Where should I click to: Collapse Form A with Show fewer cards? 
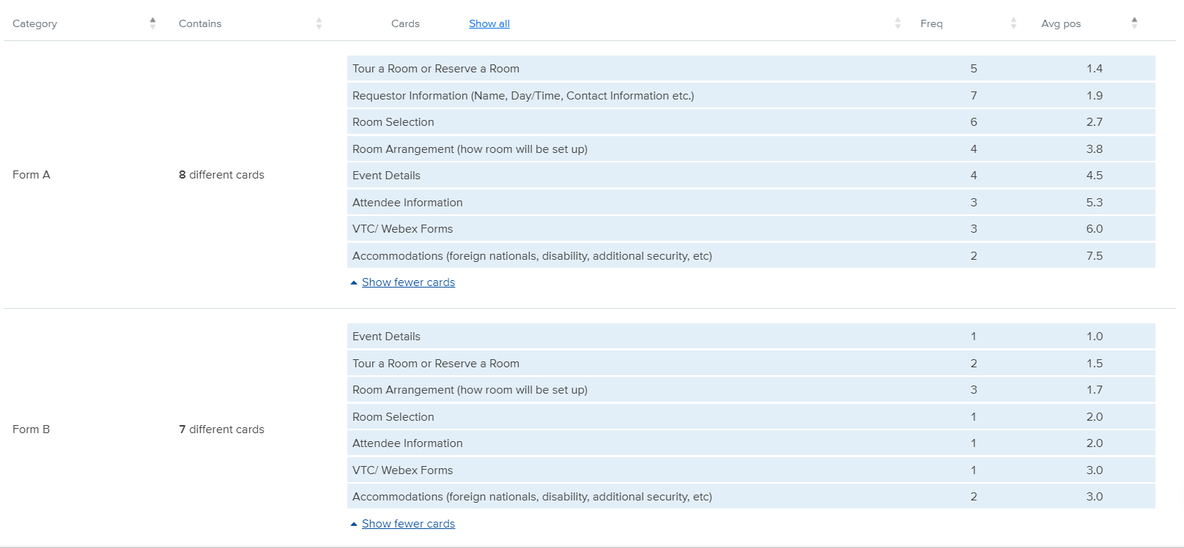click(407, 282)
